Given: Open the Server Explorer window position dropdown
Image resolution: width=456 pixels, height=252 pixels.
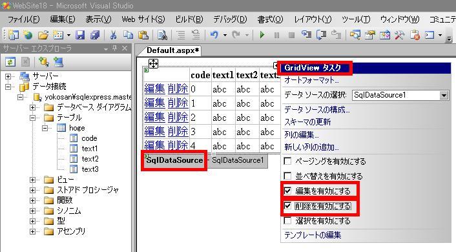Looking at the screenshot, I should [x=105, y=49].
